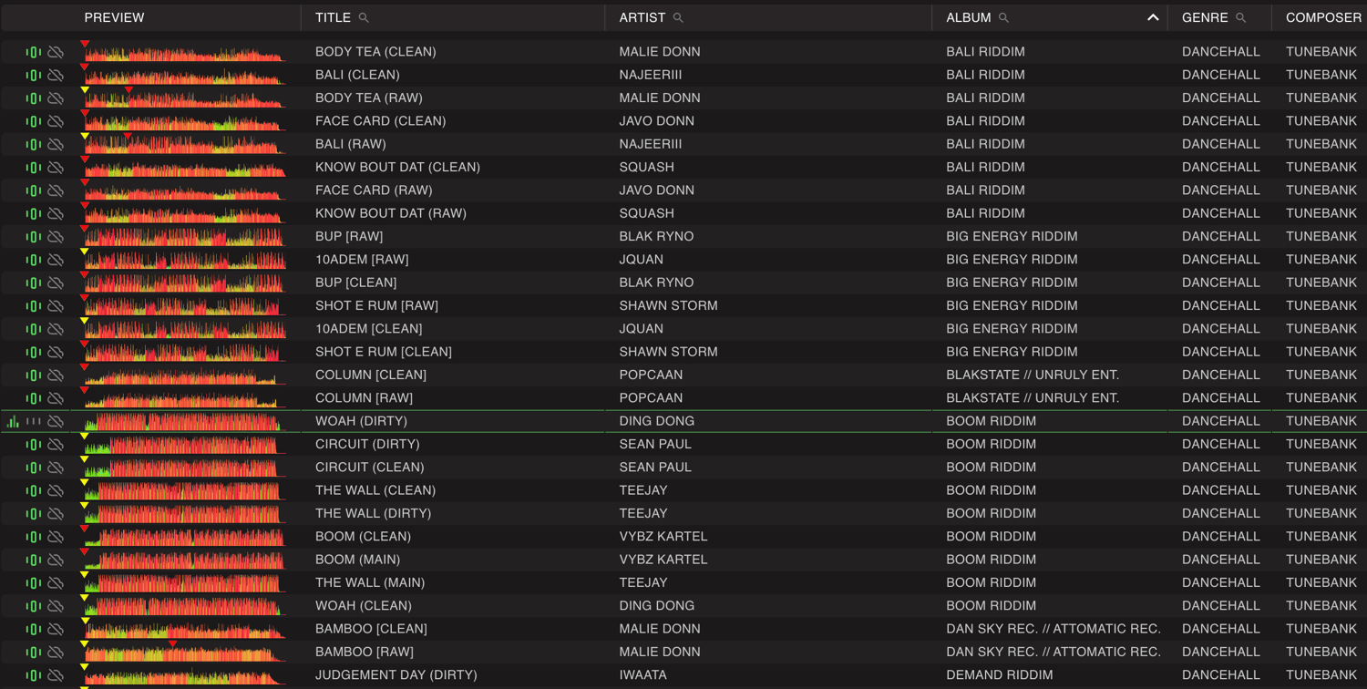Image resolution: width=1367 pixels, height=689 pixels.
Task: Select the artist SEAN PAUL in the CIRCUIT (DIRTY) row
Action: point(655,445)
